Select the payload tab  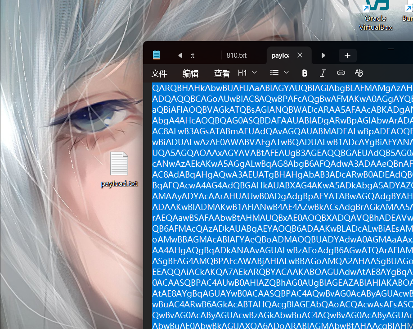click(280, 55)
